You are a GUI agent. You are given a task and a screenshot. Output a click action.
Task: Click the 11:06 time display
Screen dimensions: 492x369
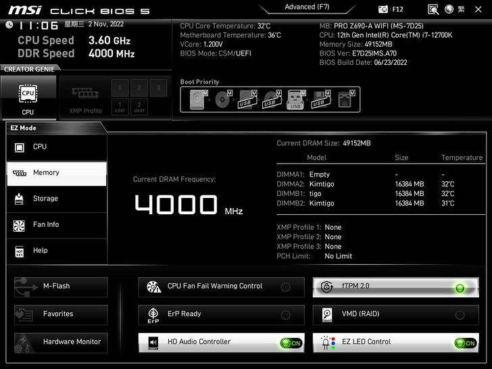[39, 26]
